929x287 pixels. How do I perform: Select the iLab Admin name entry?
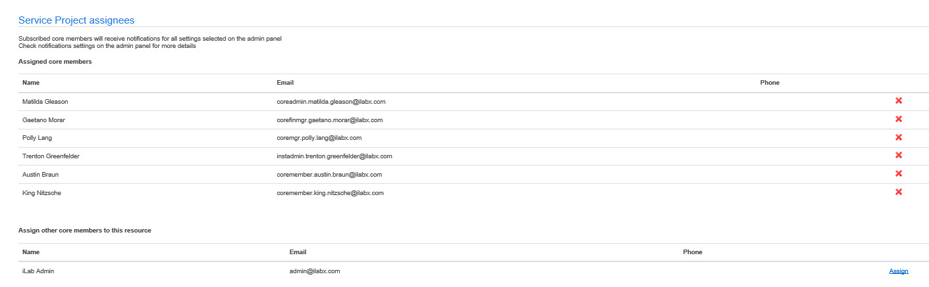pos(38,271)
